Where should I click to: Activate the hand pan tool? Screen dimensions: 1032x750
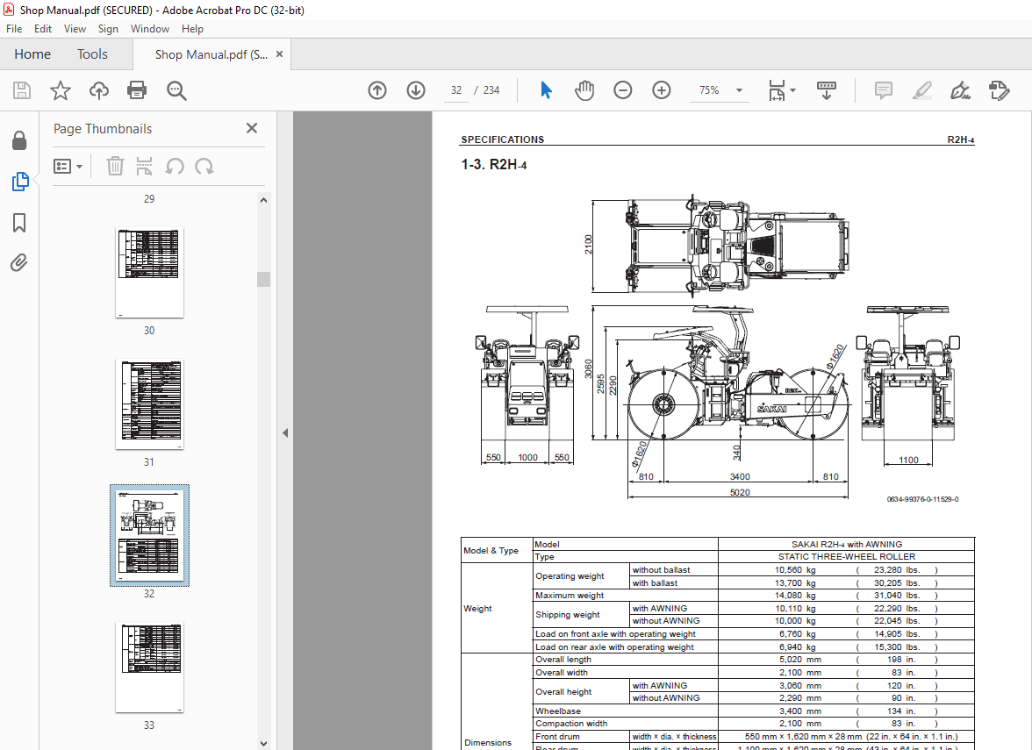click(584, 90)
